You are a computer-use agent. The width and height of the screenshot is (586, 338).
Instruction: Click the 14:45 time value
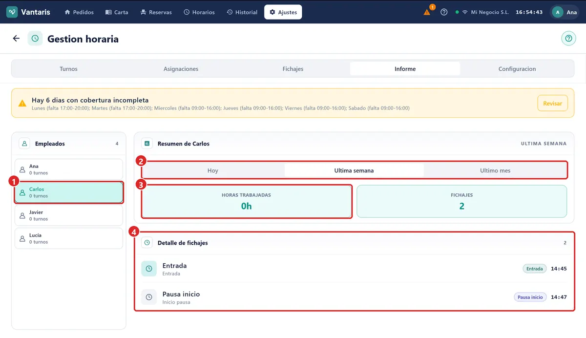tap(559, 269)
